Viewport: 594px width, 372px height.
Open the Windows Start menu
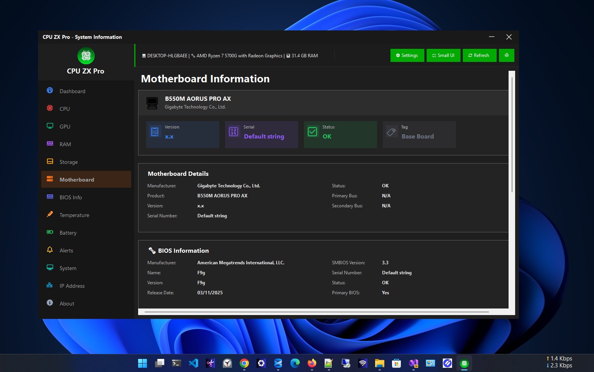point(142,363)
